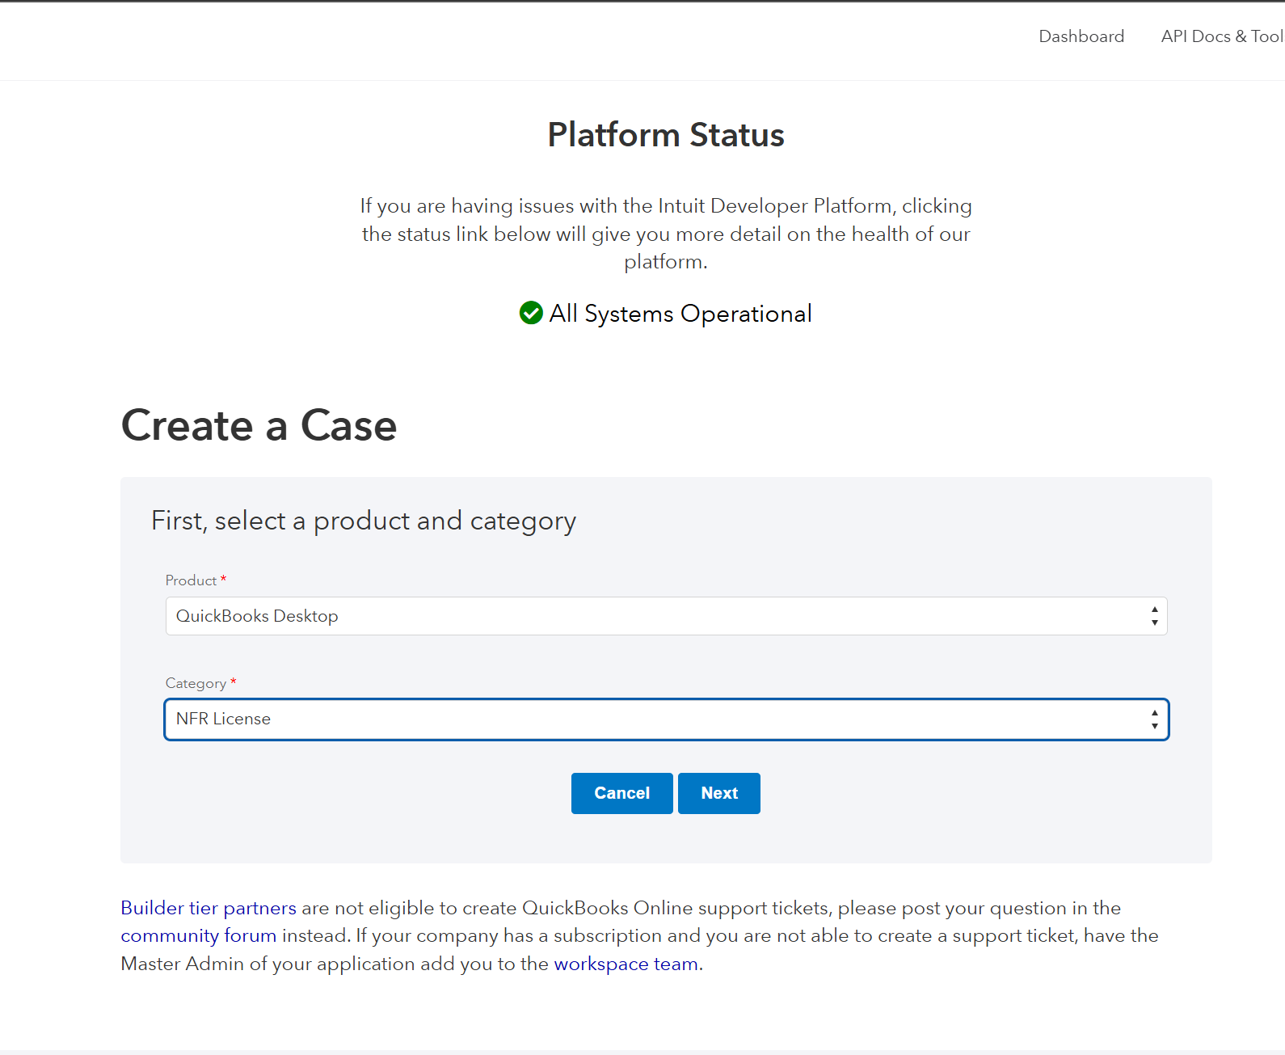Open the Category dropdown showing NFR License
This screenshot has width=1285, height=1055.
pos(667,720)
